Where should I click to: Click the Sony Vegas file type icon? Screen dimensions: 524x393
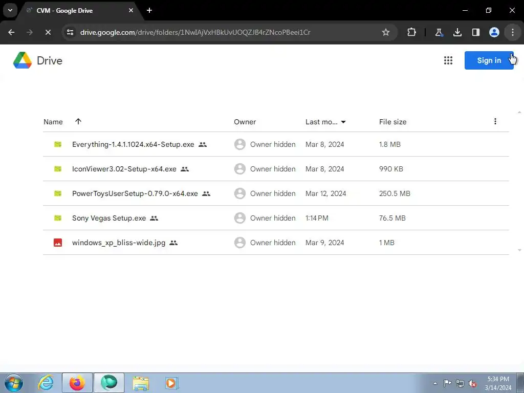[58, 218]
